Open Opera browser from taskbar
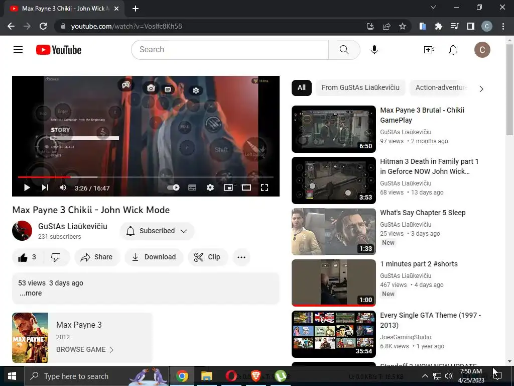Image resolution: width=514 pixels, height=386 pixels. coord(231,376)
